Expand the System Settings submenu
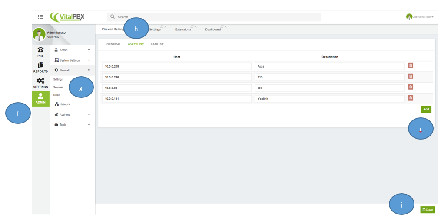444x224 pixels. click(89, 60)
